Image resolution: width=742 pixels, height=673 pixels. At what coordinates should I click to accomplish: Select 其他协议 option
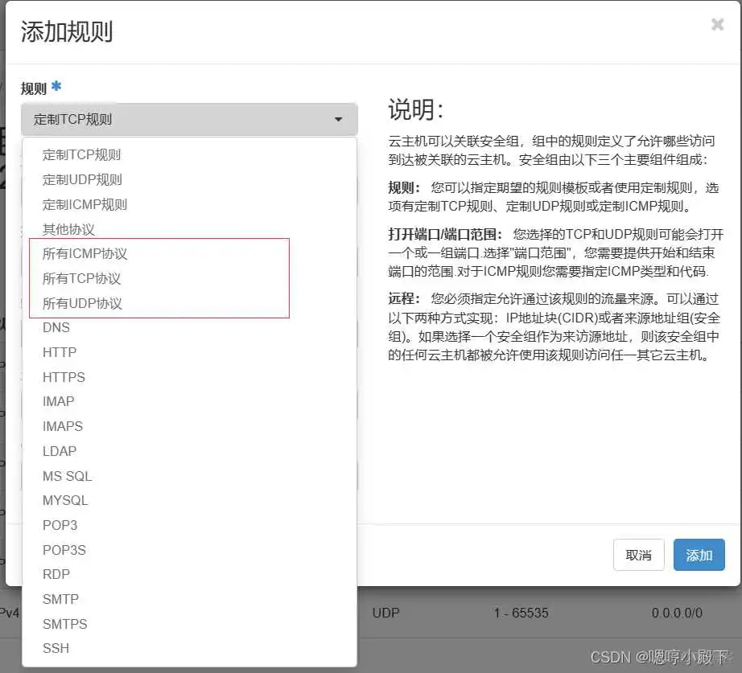(x=68, y=228)
